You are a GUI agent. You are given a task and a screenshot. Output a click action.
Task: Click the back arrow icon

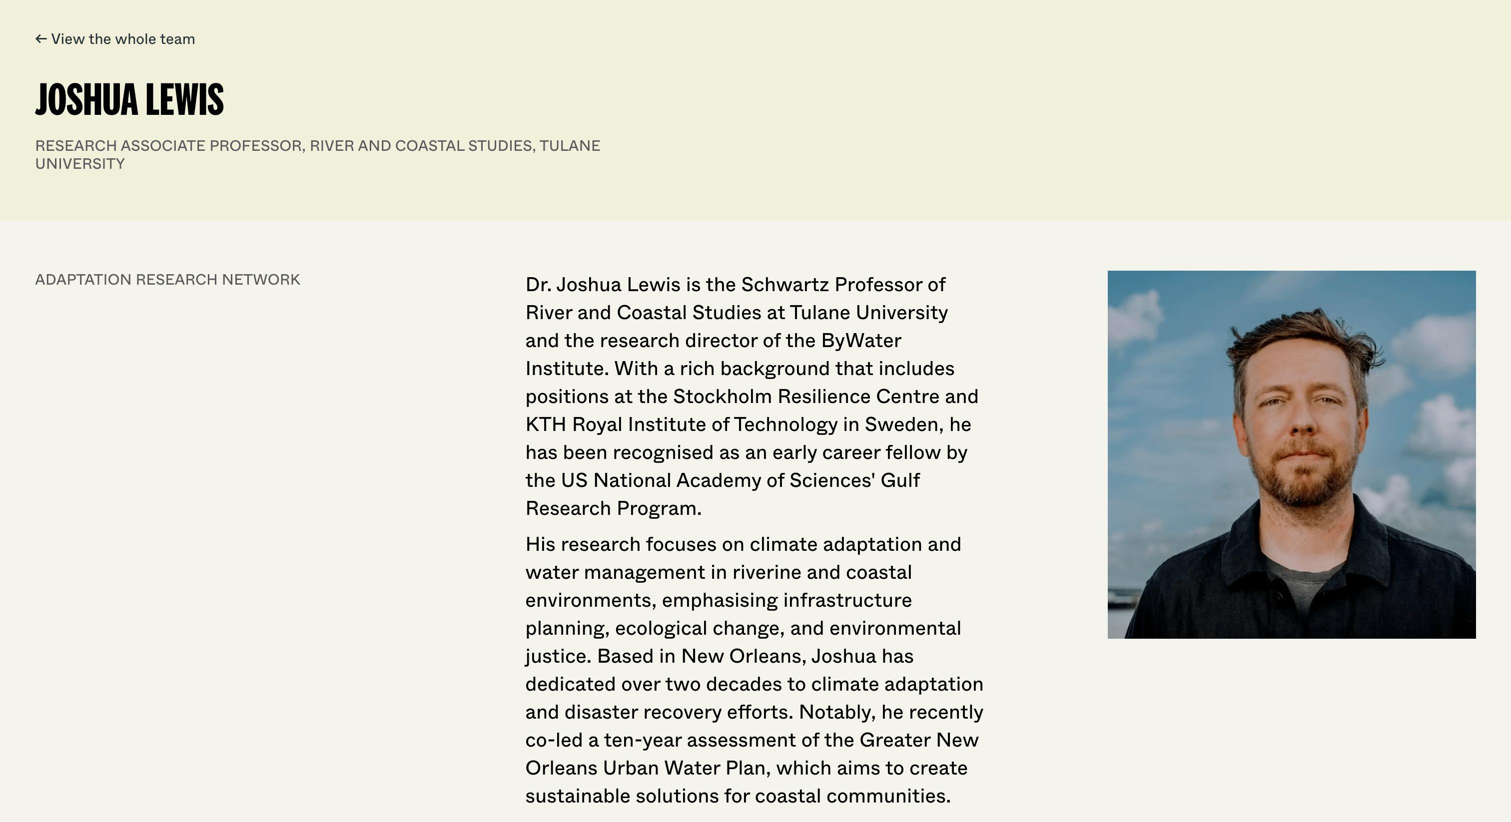(x=40, y=39)
